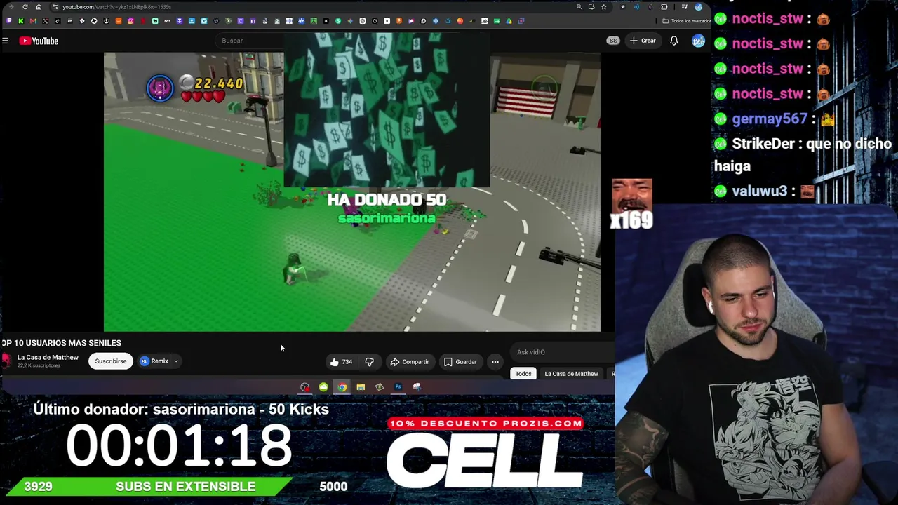
Task: Open the Gmail bookmark
Action: tap(33, 21)
